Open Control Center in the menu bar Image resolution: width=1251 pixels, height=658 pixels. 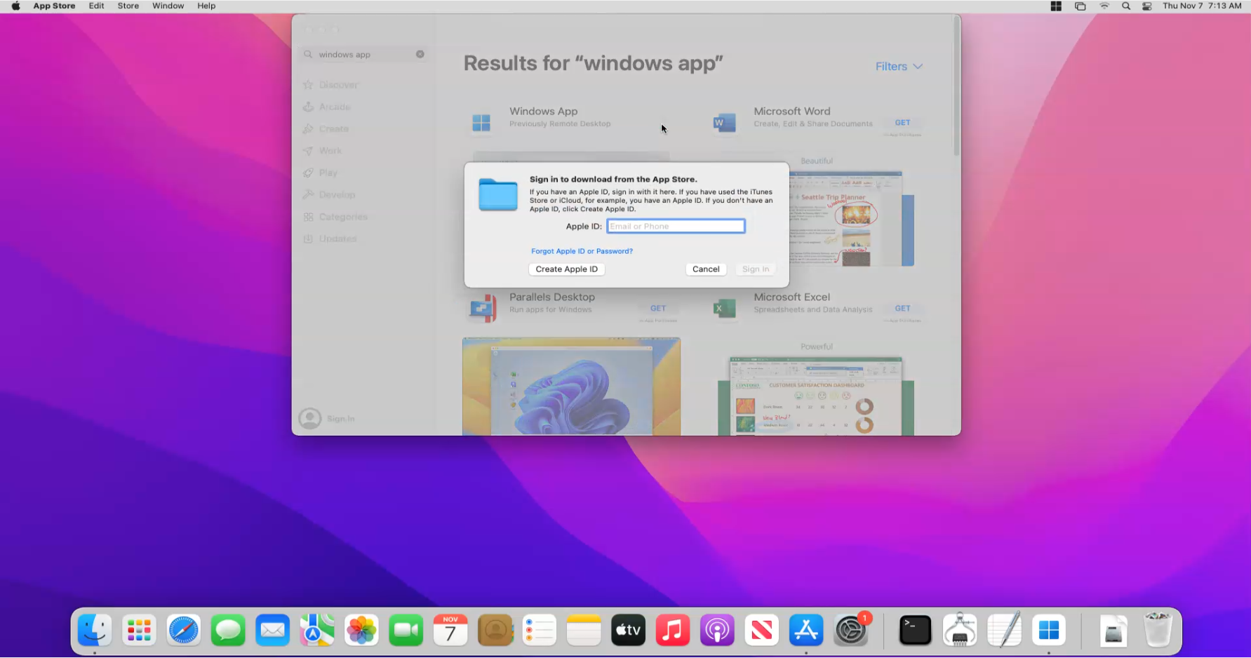click(x=1147, y=6)
